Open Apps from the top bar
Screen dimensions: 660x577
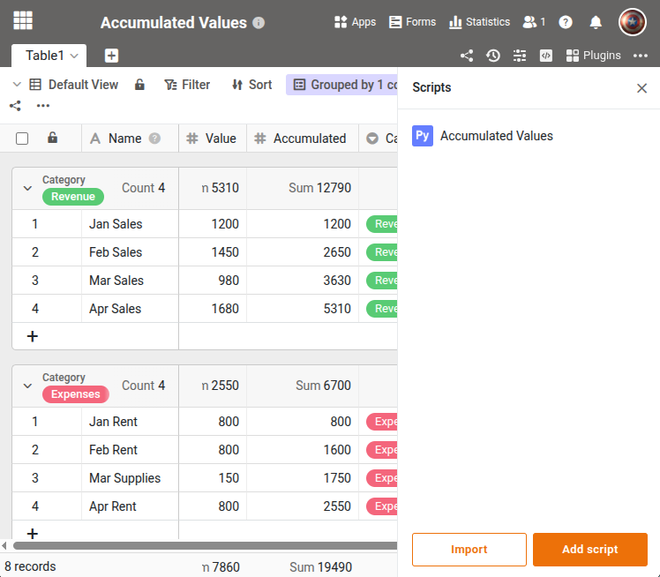(355, 22)
